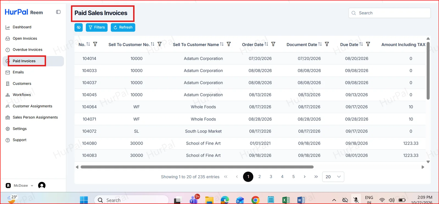The image size is (439, 204).
Task: Sort by Sell To Customer No.
Action: 153,44
